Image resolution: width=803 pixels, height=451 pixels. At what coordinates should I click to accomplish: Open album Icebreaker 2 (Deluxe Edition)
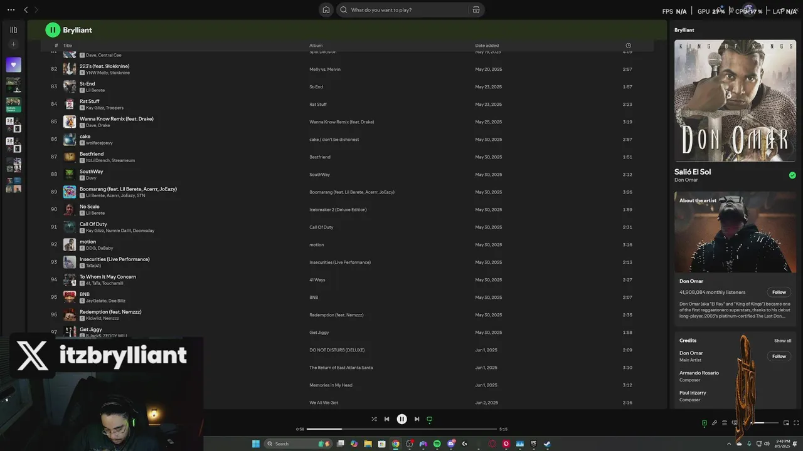[x=338, y=210]
